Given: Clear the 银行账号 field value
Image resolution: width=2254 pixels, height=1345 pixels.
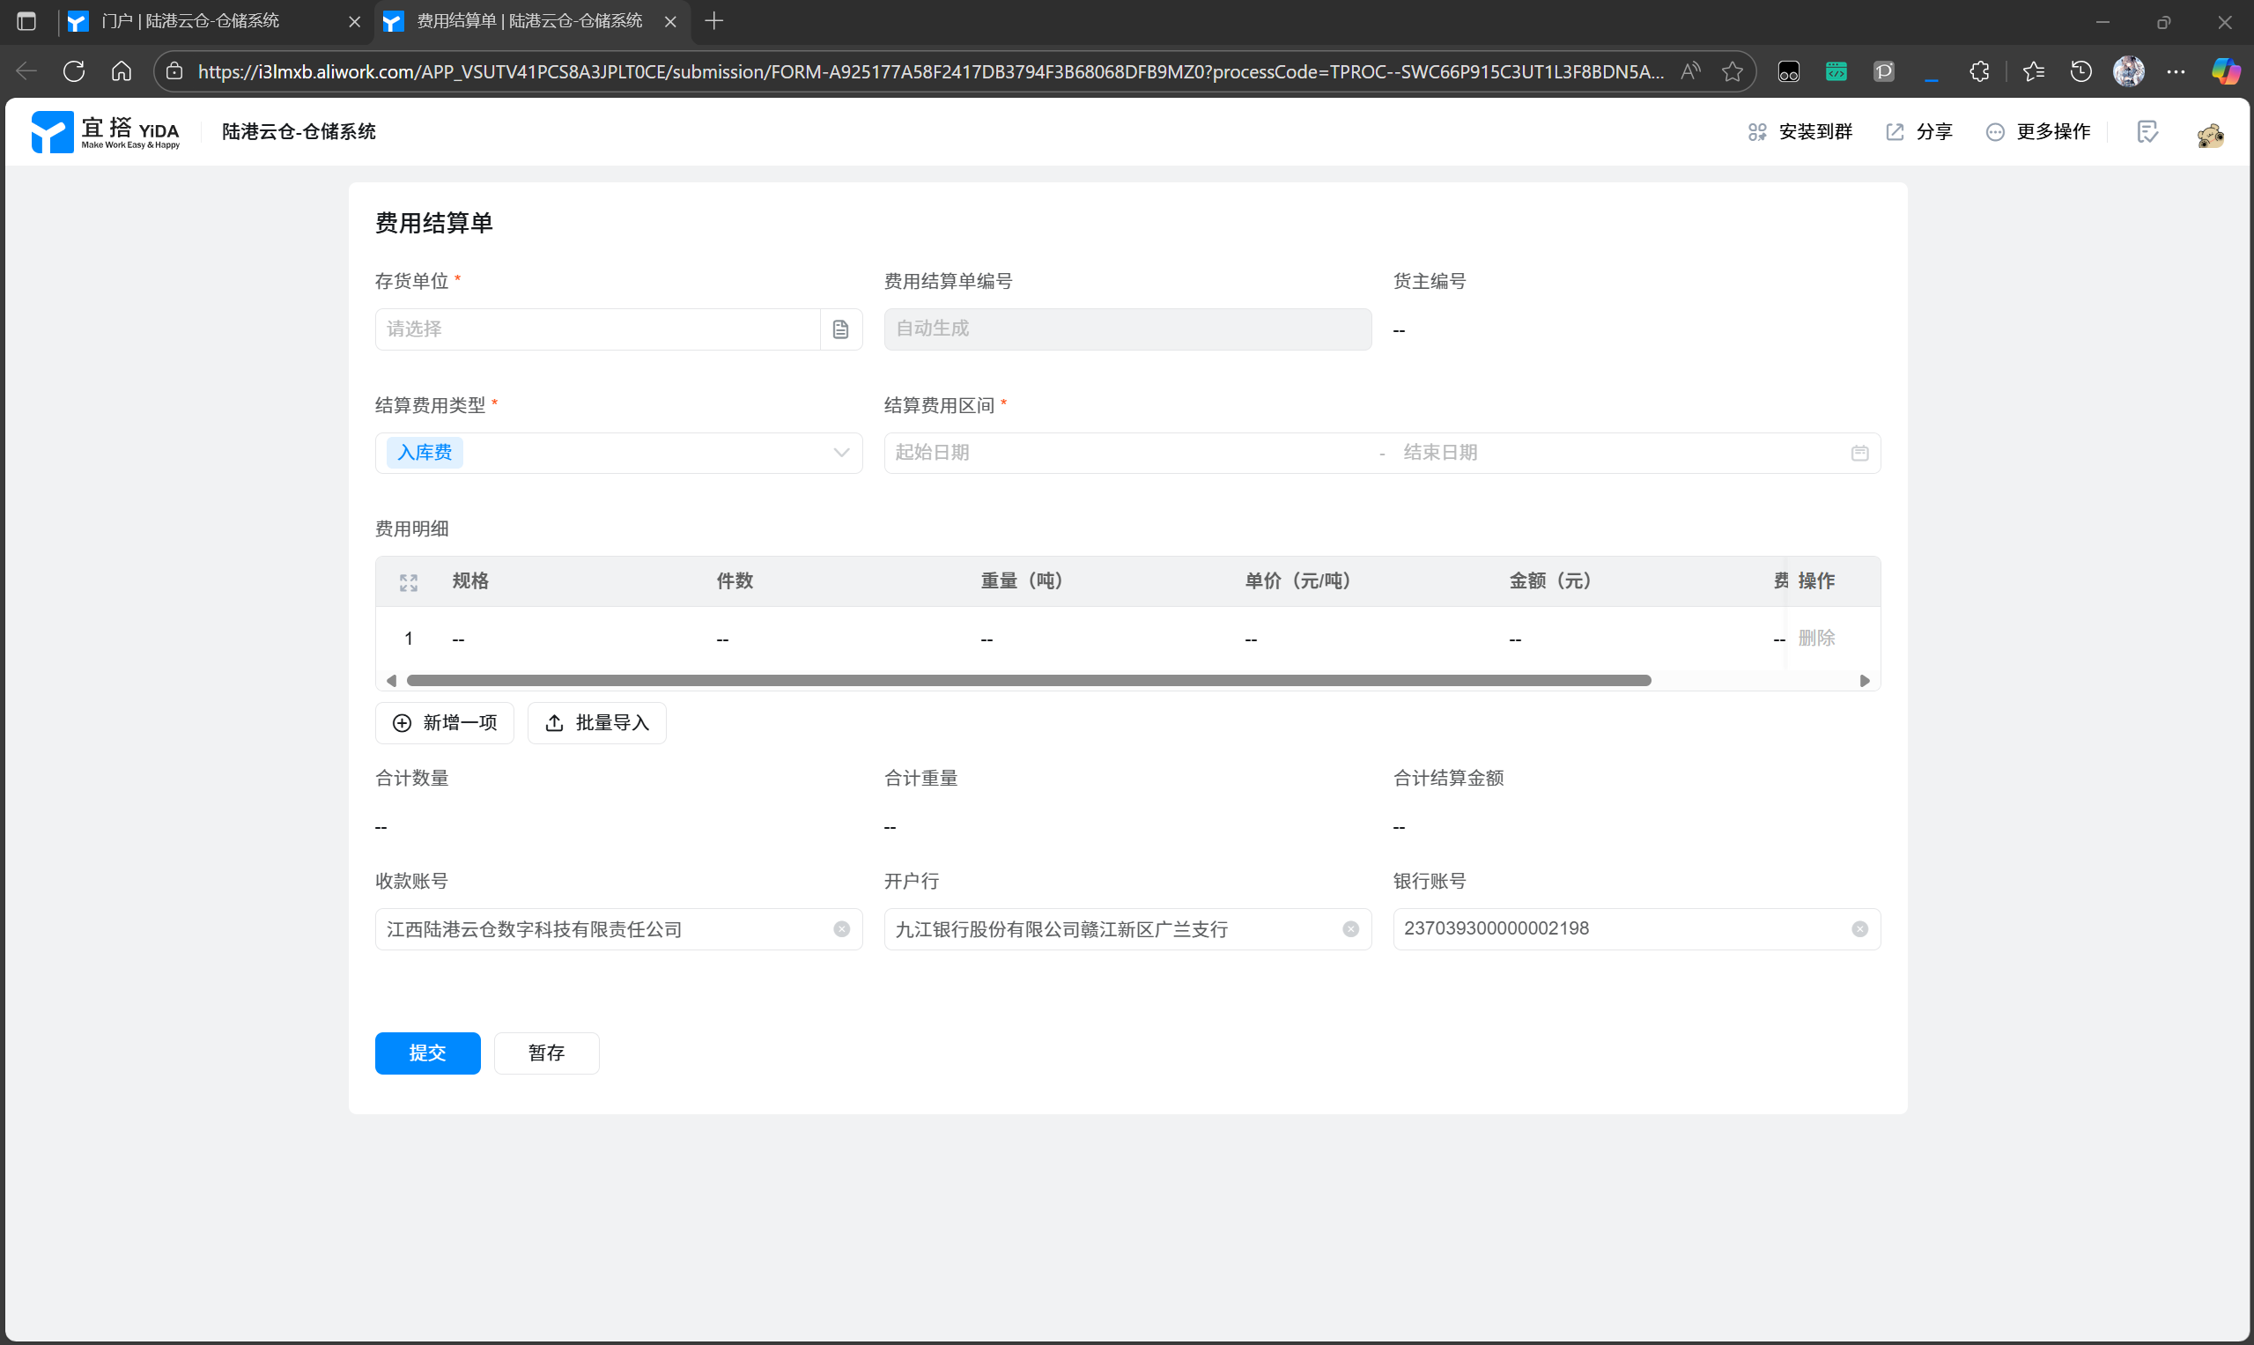Looking at the screenshot, I should pos(1859,929).
